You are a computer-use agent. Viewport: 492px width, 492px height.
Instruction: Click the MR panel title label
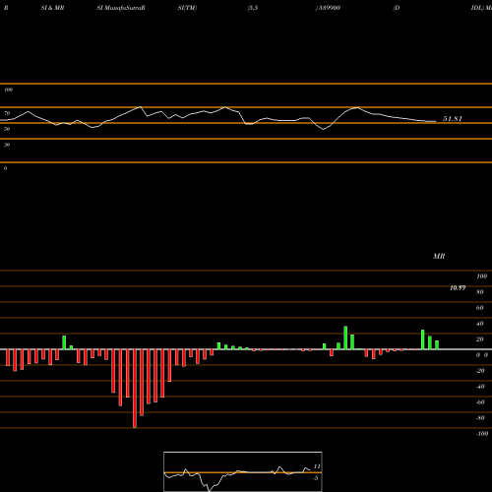(x=439, y=256)
